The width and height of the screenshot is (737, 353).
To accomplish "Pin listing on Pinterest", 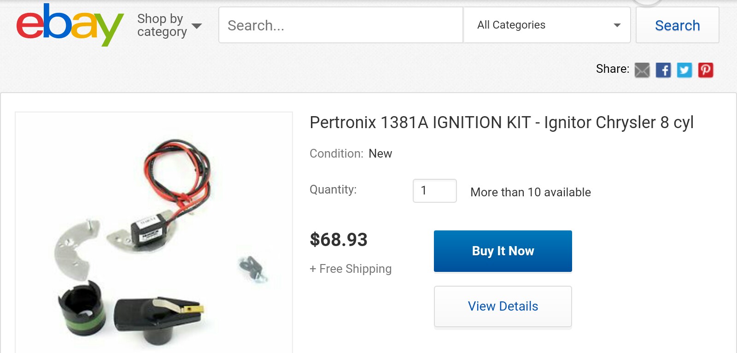I will click(706, 70).
